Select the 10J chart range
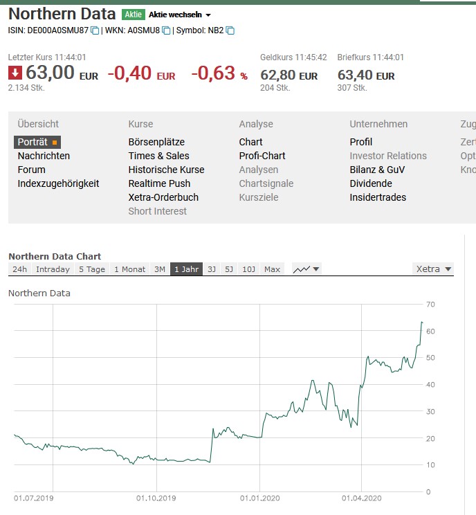This screenshot has width=476, height=515. 249,269
